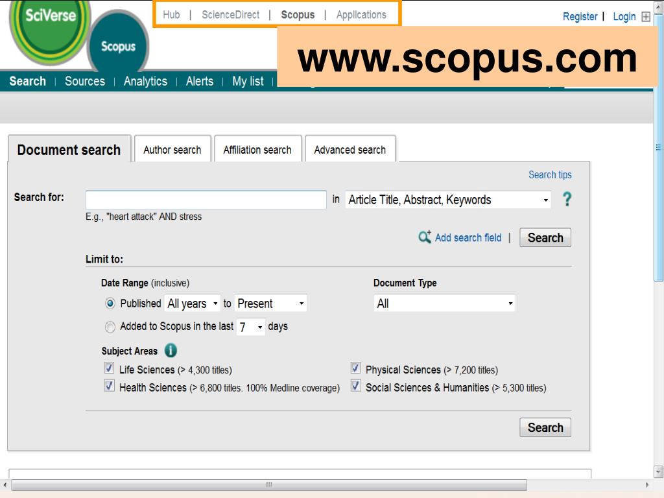Switch to the Author search tab

click(x=172, y=150)
